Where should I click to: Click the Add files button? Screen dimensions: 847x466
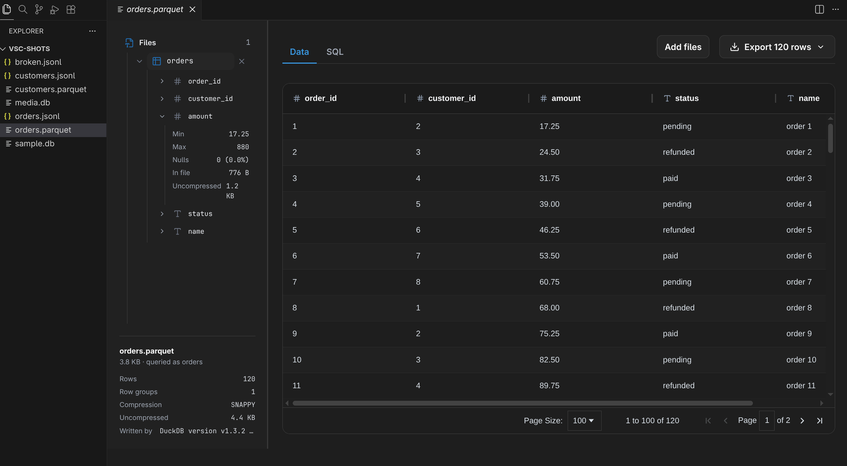coord(683,47)
